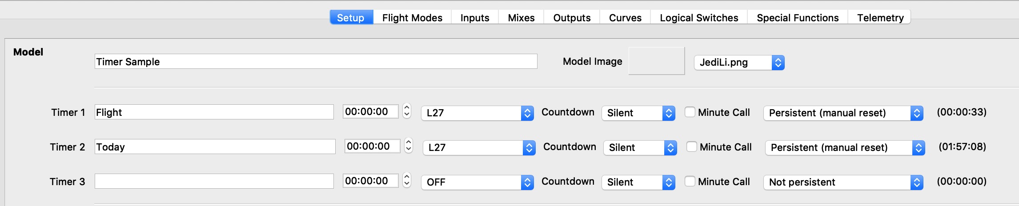Open Timer 1 L27 switch dropdown
1019x206 pixels.
pyautogui.click(x=477, y=113)
